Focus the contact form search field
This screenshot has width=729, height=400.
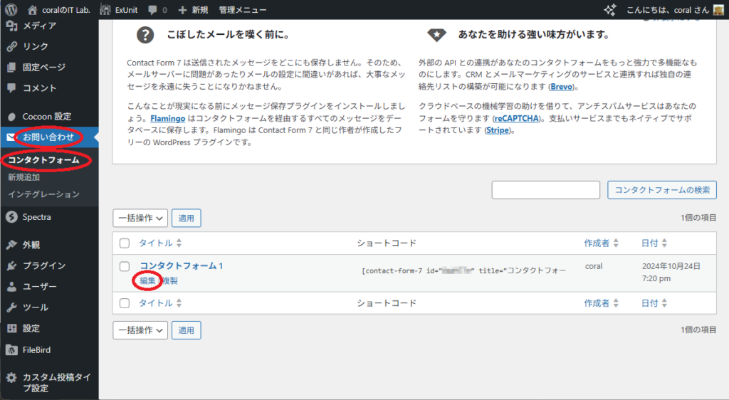click(546, 190)
